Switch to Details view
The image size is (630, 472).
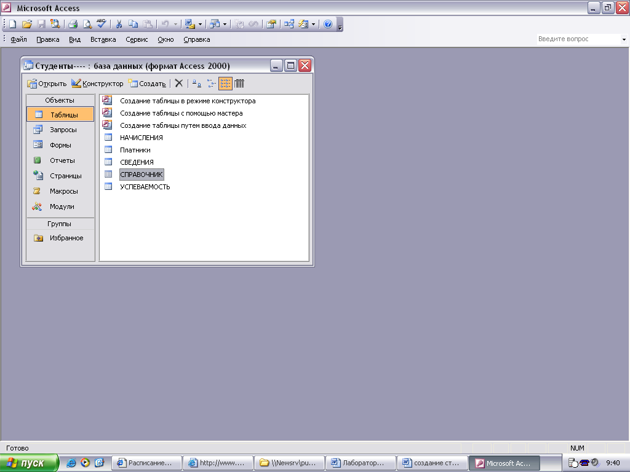click(239, 84)
